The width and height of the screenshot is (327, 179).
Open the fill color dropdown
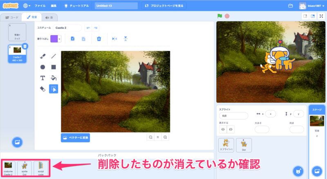[x=60, y=39]
